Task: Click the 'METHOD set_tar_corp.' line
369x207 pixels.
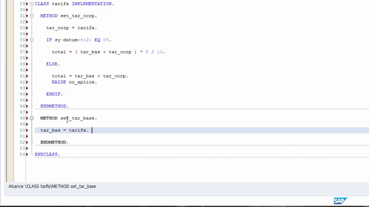Action: tap(69, 16)
